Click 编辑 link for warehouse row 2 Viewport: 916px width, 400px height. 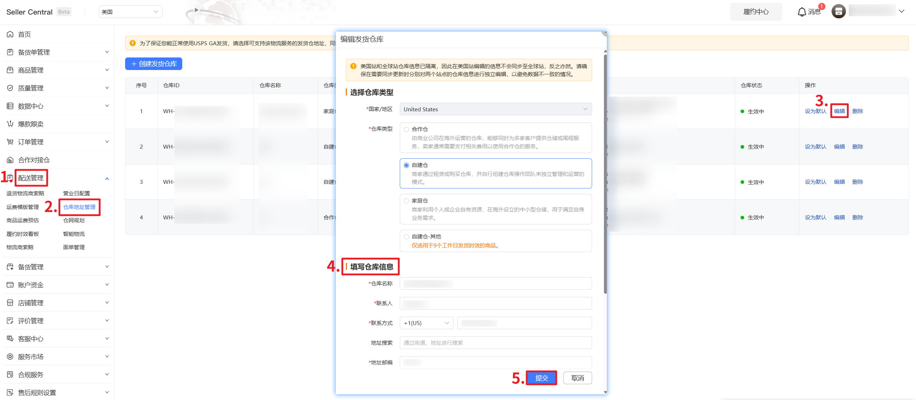839,146
